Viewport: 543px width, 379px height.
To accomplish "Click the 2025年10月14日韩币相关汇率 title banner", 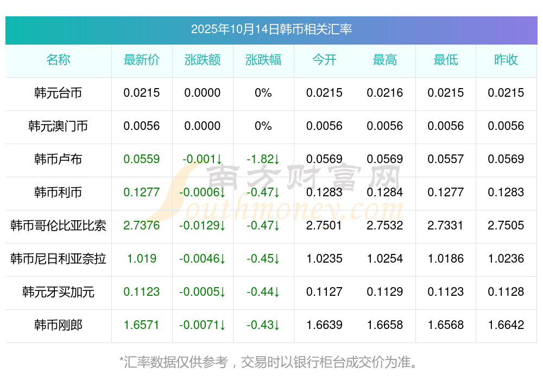I will [x=271, y=29].
